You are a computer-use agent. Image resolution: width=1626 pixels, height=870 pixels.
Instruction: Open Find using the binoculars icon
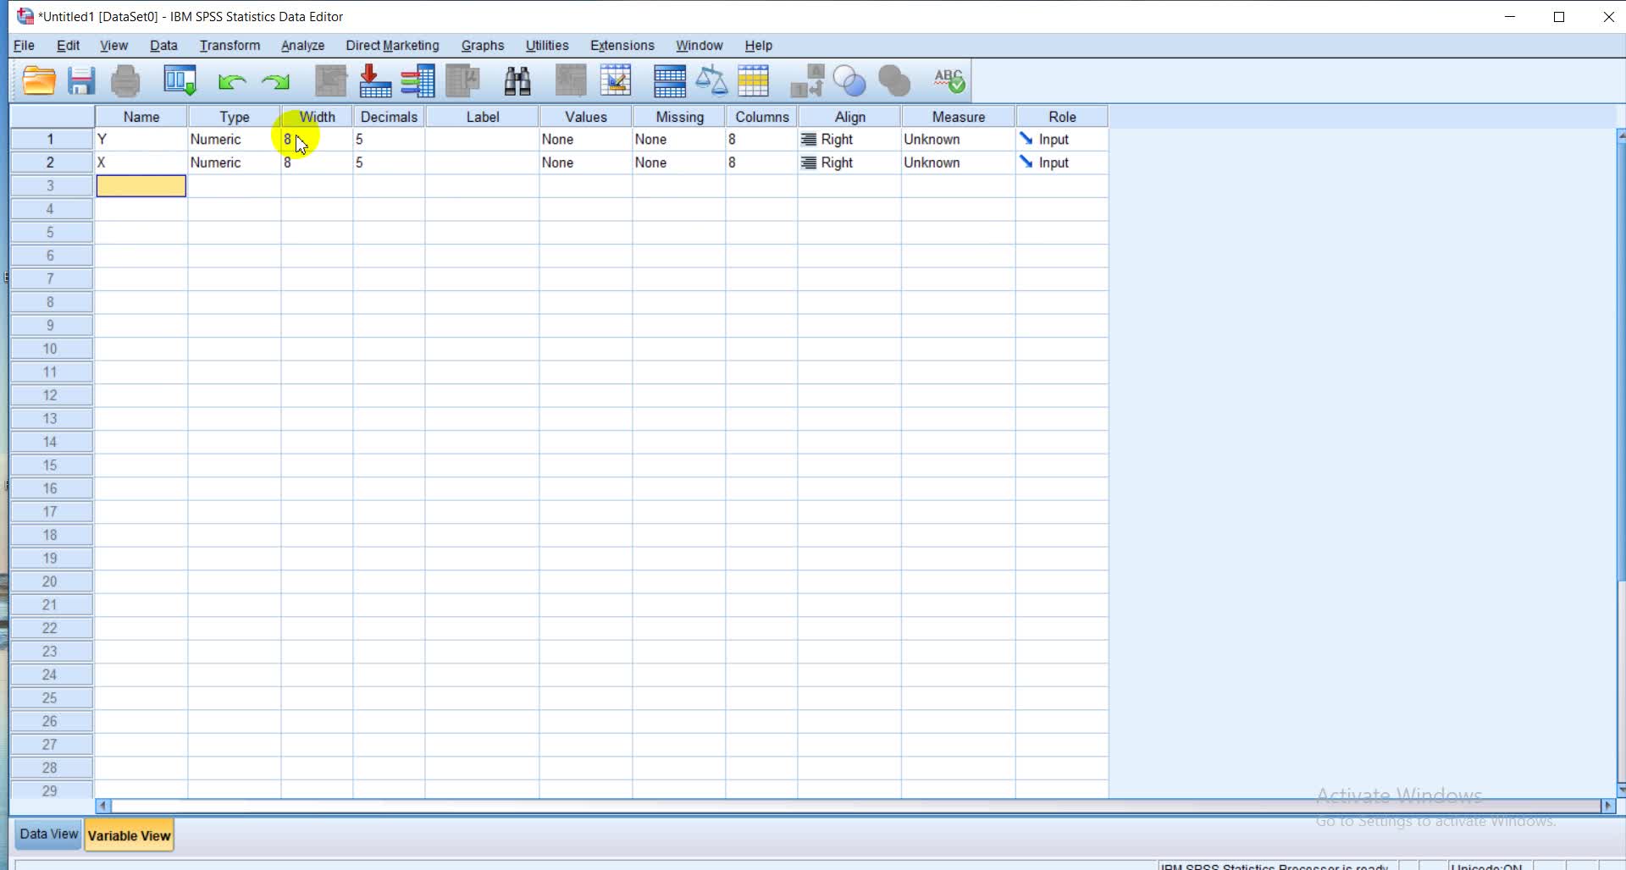pyautogui.click(x=517, y=81)
